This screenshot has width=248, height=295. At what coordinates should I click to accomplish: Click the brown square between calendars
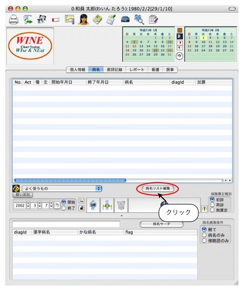point(180,30)
